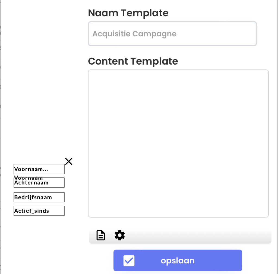The width and height of the screenshot is (278, 274).
Task: Insert the Bedrijfsnaam variable
Action: (39, 197)
